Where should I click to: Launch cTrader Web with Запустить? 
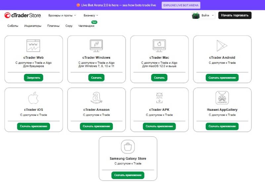(33, 77)
